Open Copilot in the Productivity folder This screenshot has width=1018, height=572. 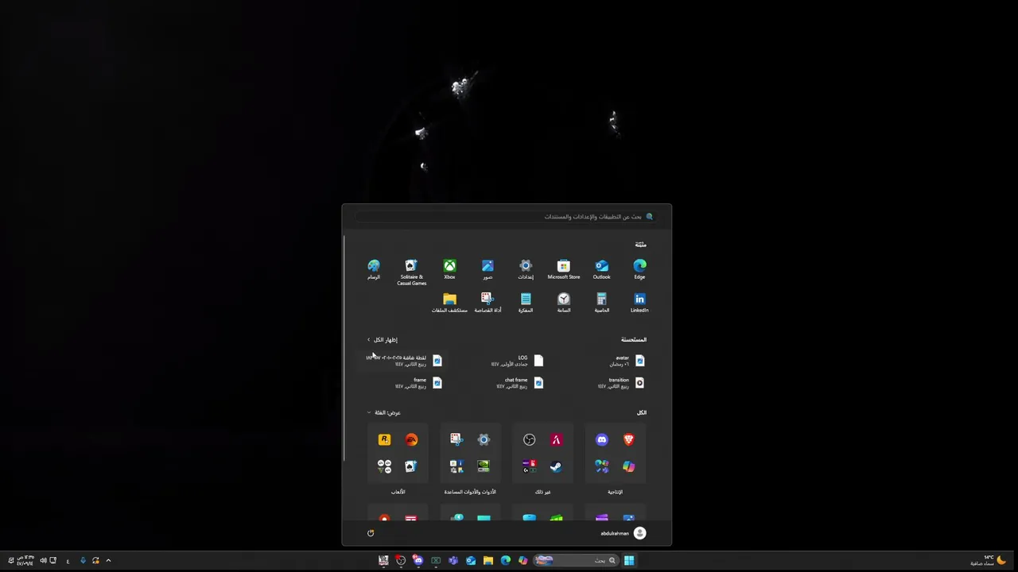tap(628, 466)
